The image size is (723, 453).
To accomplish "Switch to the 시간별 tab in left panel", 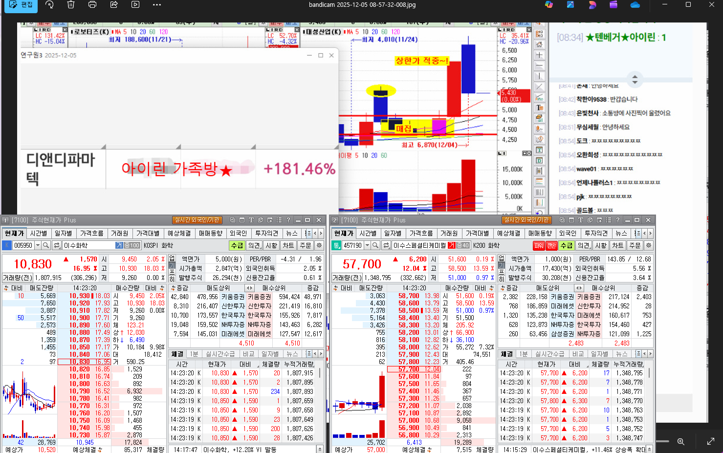I will [38, 234].
